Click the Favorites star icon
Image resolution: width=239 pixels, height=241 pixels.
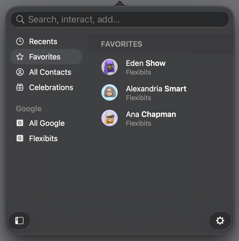click(x=20, y=57)
